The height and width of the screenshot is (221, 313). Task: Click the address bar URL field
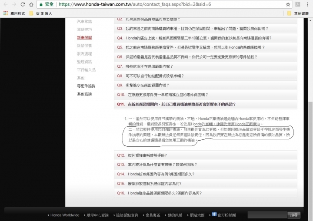coord(164,4)
